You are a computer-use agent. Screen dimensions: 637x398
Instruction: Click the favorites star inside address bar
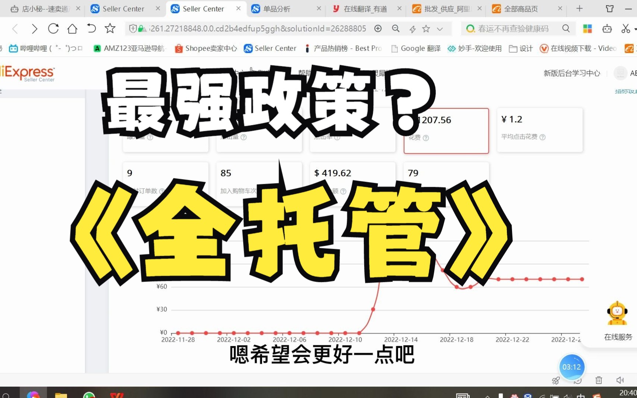426,28
